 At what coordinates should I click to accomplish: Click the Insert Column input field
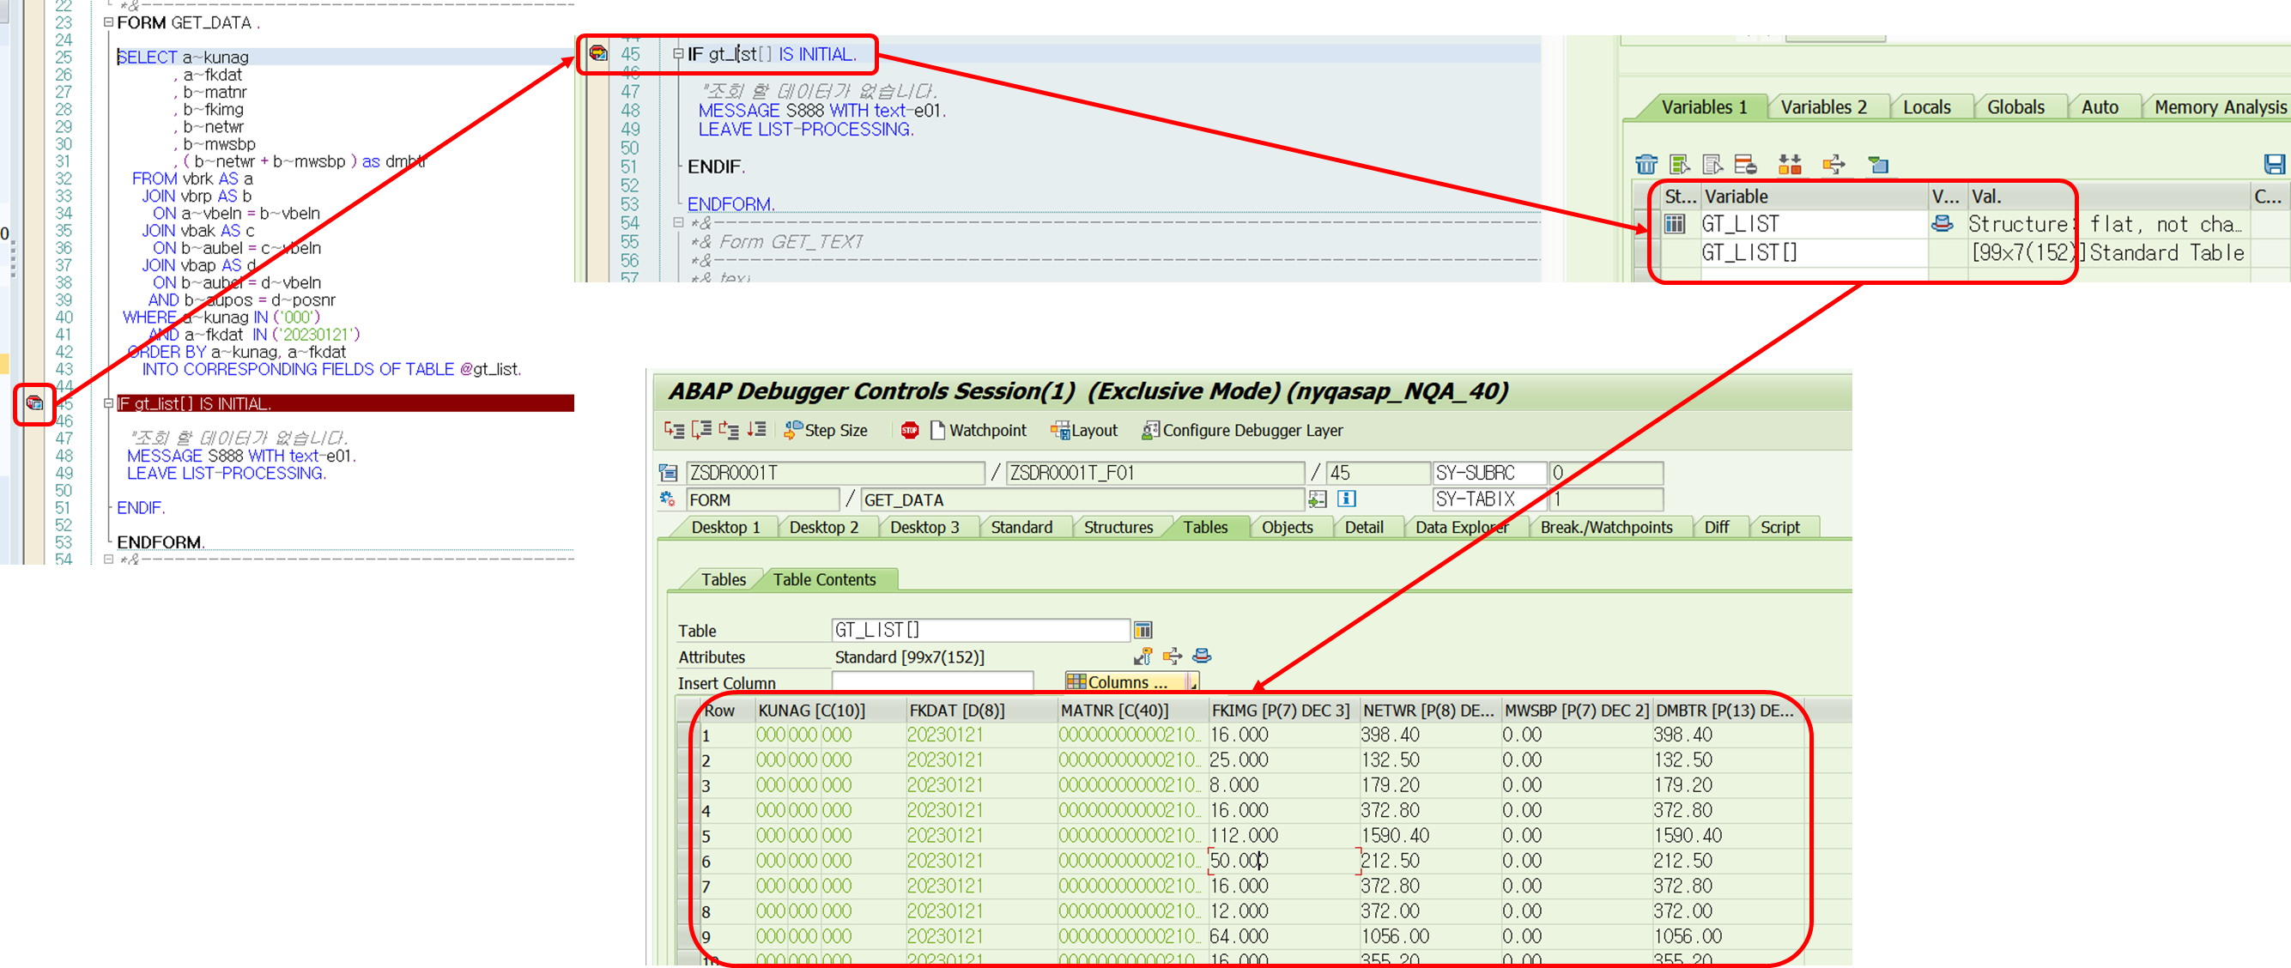(931, 681)
